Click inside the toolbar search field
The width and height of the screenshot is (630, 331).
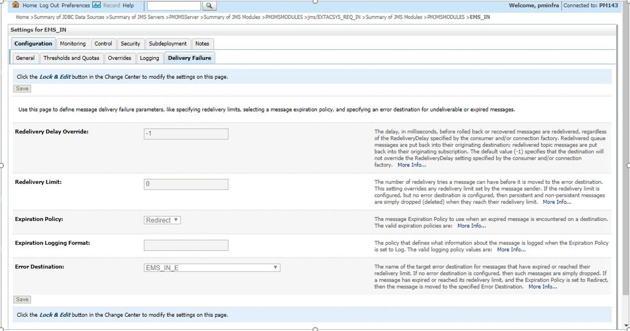pos(174,5)
